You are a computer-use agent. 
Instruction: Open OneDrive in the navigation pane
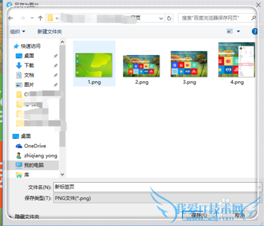[35, 146]
